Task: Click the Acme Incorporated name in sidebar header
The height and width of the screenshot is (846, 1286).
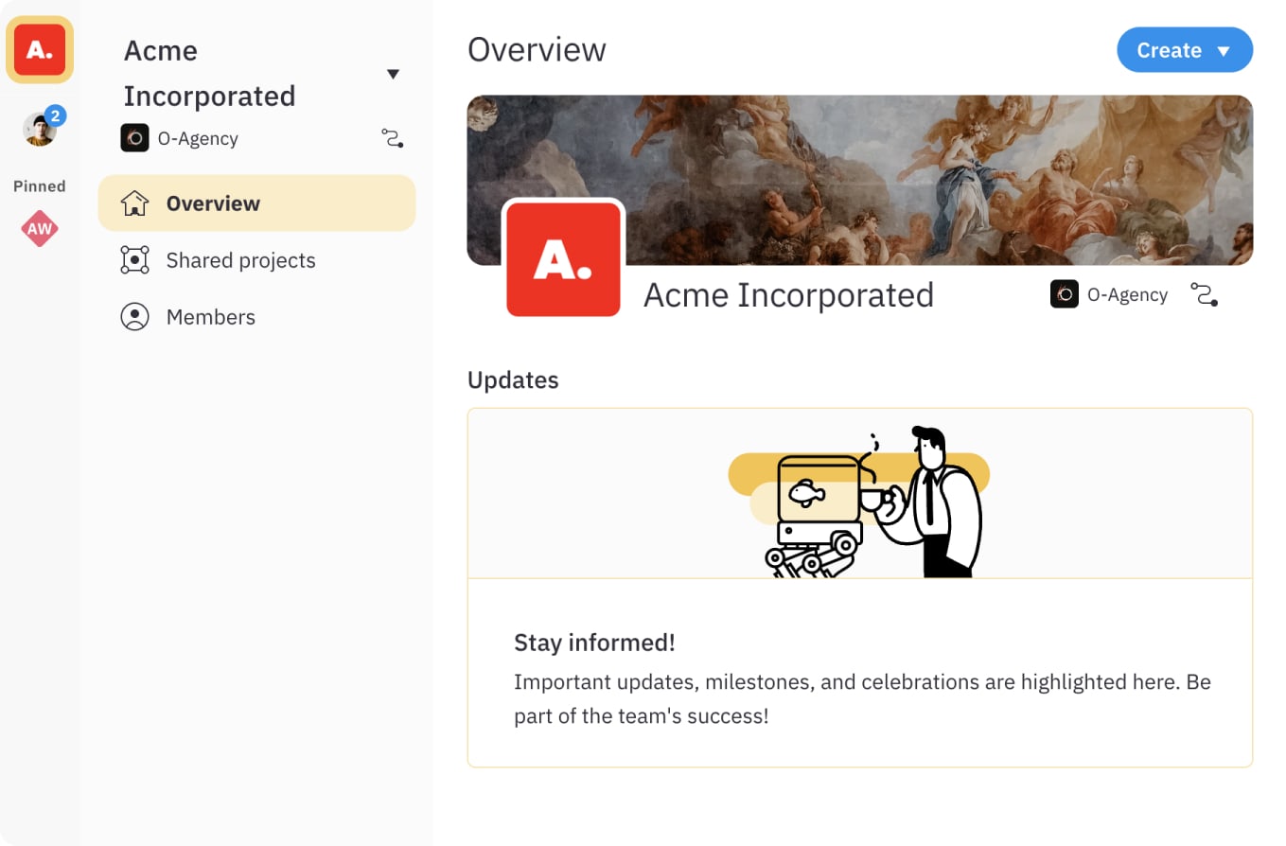Action: [x=209, y=74]
